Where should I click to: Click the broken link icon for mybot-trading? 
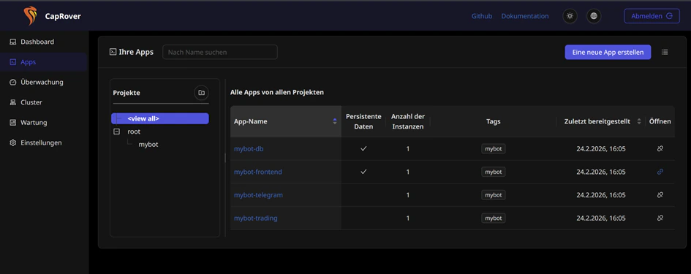[660, 218]
